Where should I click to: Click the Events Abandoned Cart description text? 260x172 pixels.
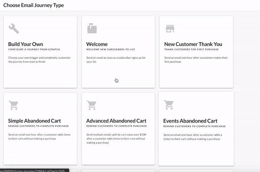coord(193,137)
